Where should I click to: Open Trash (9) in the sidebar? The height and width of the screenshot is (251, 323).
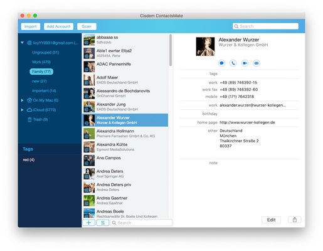(40, 119)
